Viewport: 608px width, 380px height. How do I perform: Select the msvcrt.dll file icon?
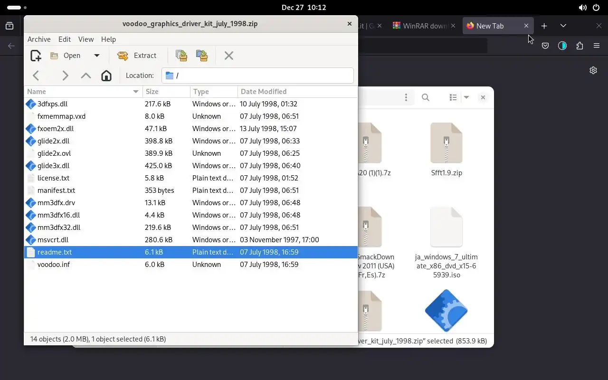[31, 240]
